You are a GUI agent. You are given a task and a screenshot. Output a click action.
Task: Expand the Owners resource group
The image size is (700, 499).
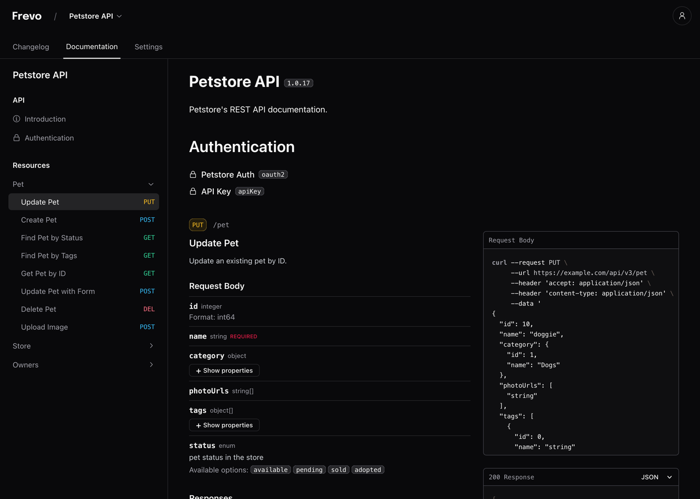pos(151,365)
